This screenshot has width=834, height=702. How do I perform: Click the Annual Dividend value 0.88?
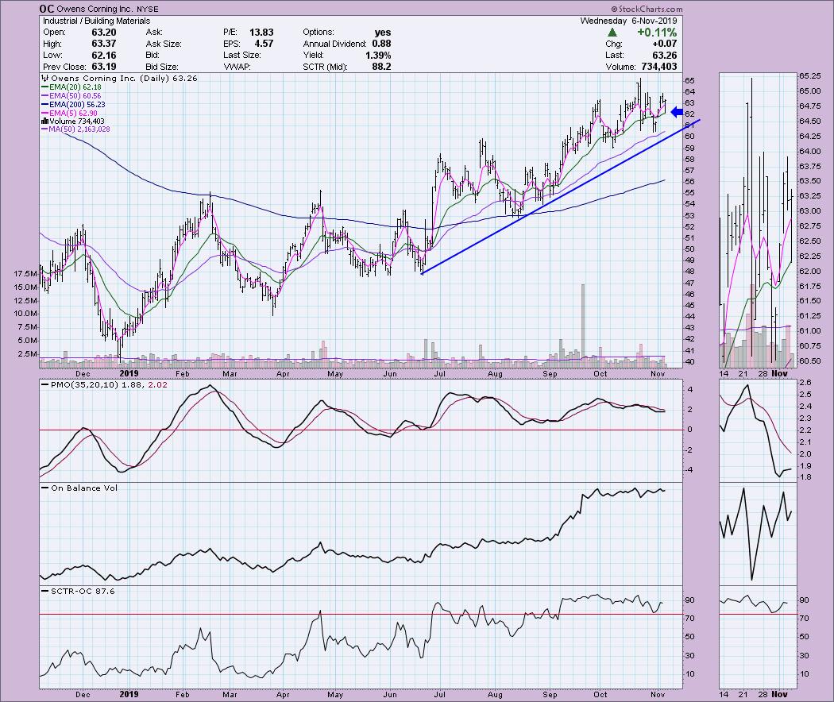pyautogui.click(x=381, y=44)
